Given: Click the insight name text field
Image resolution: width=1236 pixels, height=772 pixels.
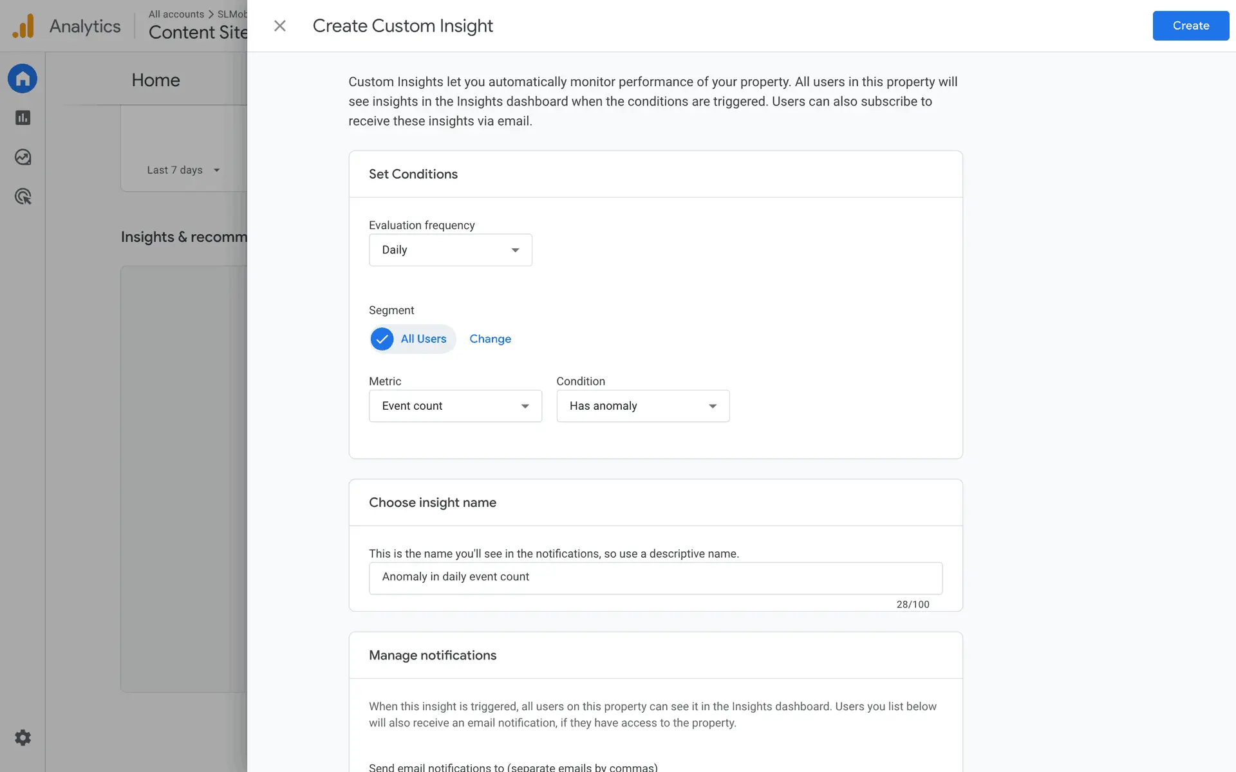Looking at the screenshot, I should pos(655,577).
